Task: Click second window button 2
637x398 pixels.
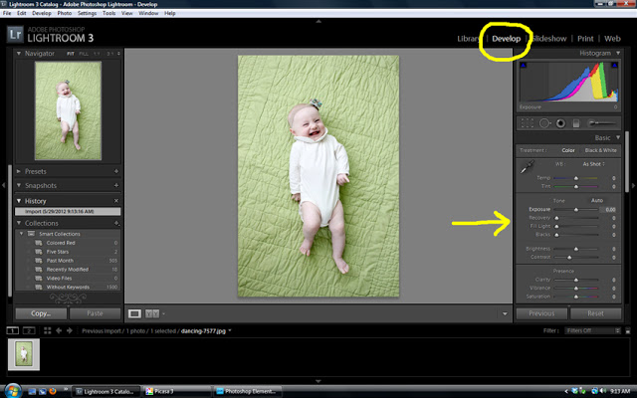Action: [29, 330]
